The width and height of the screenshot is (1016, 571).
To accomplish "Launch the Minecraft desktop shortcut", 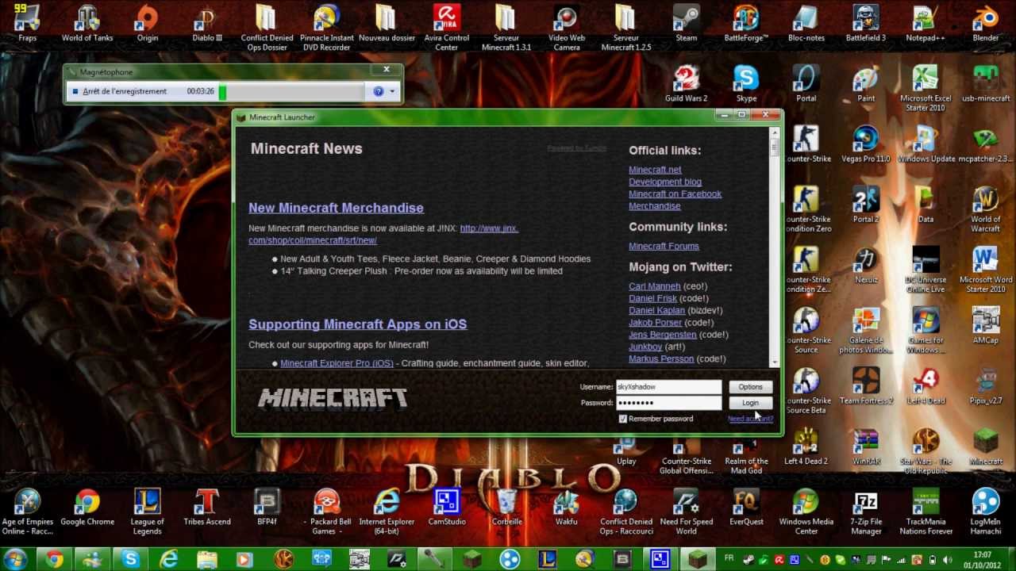I will pyautogui.click(x=986, y=446).
